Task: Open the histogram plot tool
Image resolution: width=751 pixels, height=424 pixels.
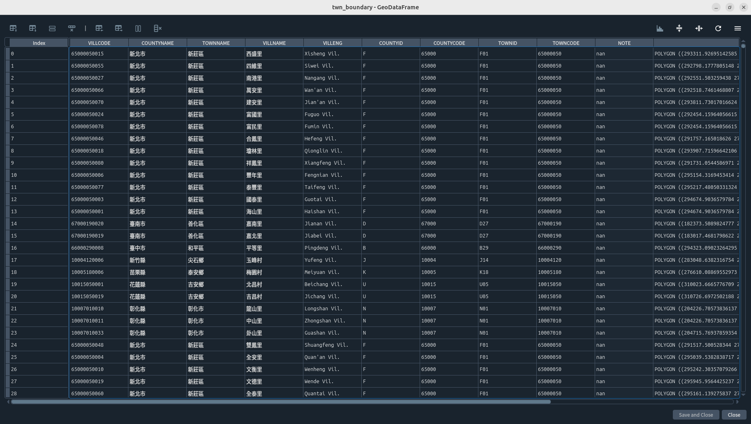Action: [660, 28]
